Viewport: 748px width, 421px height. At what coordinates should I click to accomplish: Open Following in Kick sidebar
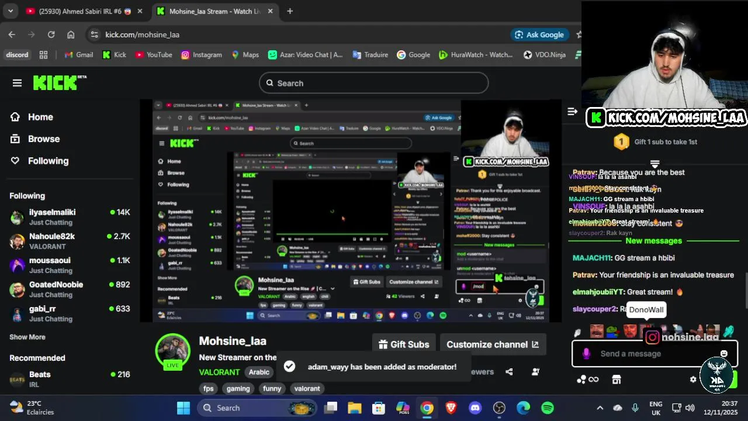pos(39,161)
